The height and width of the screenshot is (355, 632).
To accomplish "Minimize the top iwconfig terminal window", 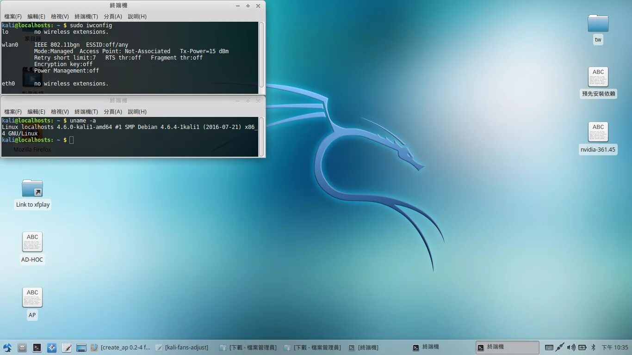I will click(x=238, y=6).
